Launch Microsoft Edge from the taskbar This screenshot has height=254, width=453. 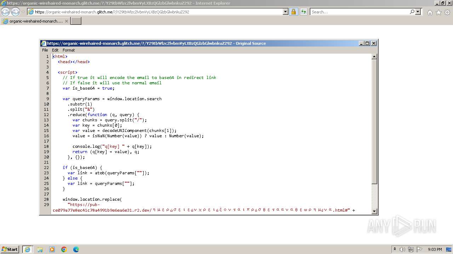pos(76,249)
